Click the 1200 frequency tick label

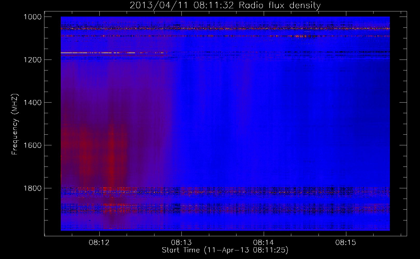(x=32, y=60)
